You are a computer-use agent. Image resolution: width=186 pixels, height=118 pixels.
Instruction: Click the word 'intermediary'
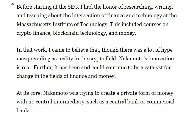coord(69,102)
